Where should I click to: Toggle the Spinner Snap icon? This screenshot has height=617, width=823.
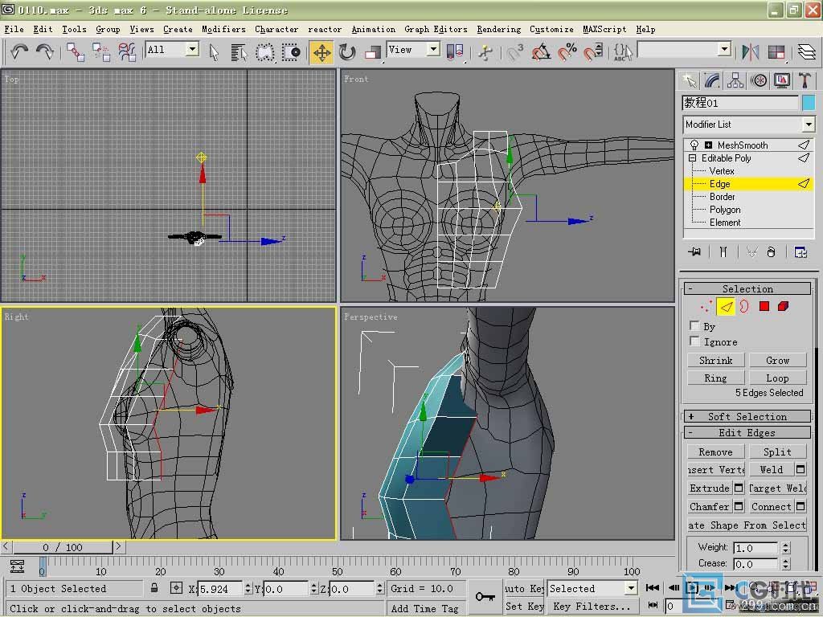(592, 51)
